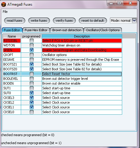Check the CKSEL0 fuse checkbox
This screenshot has width=140, height=148.
[32, 112]
